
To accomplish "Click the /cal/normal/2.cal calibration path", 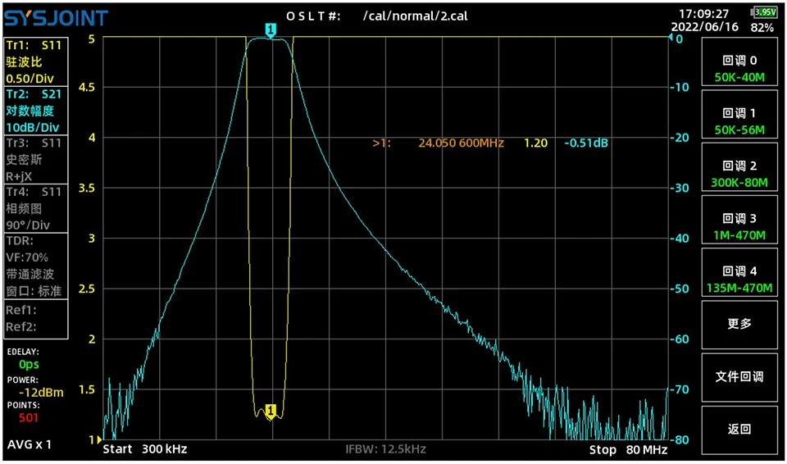I will [x=415, y=16].
